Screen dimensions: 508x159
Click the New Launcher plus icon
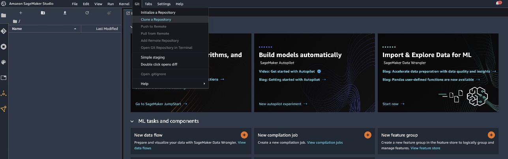pyautogui.click(x=21, y=13)
